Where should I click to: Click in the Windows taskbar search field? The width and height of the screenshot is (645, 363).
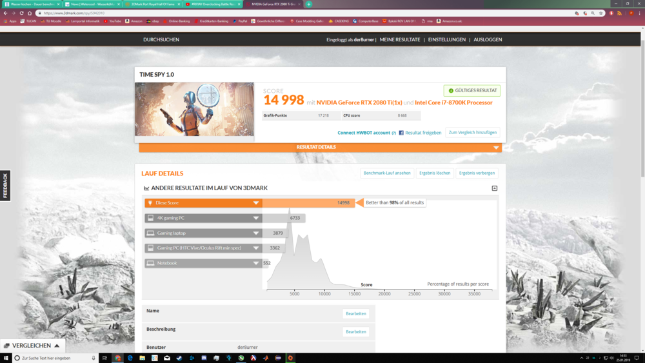(55, 358)
